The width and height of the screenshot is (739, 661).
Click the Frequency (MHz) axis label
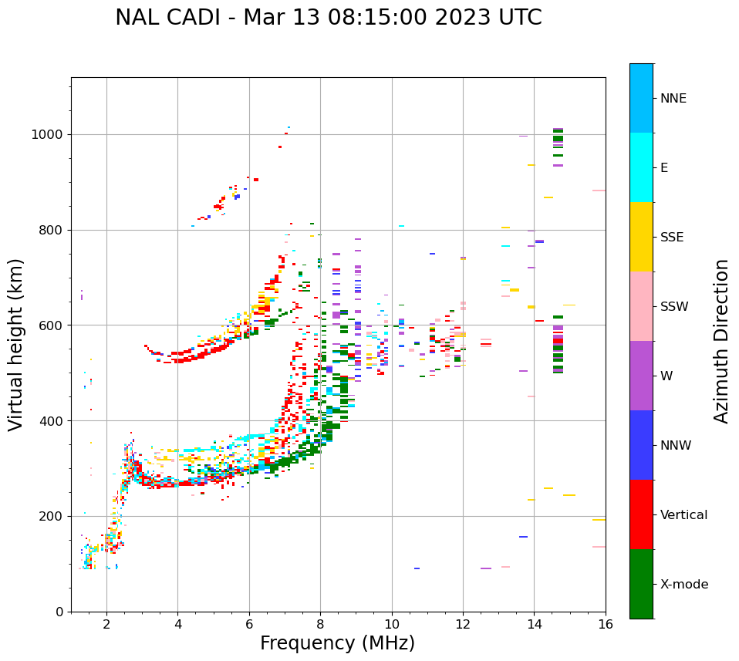click(x=337, y=643)
